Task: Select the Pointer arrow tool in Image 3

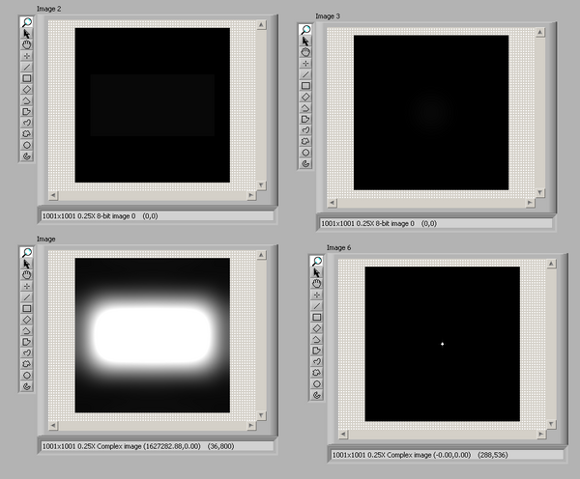Action: (x=306, y=41)
